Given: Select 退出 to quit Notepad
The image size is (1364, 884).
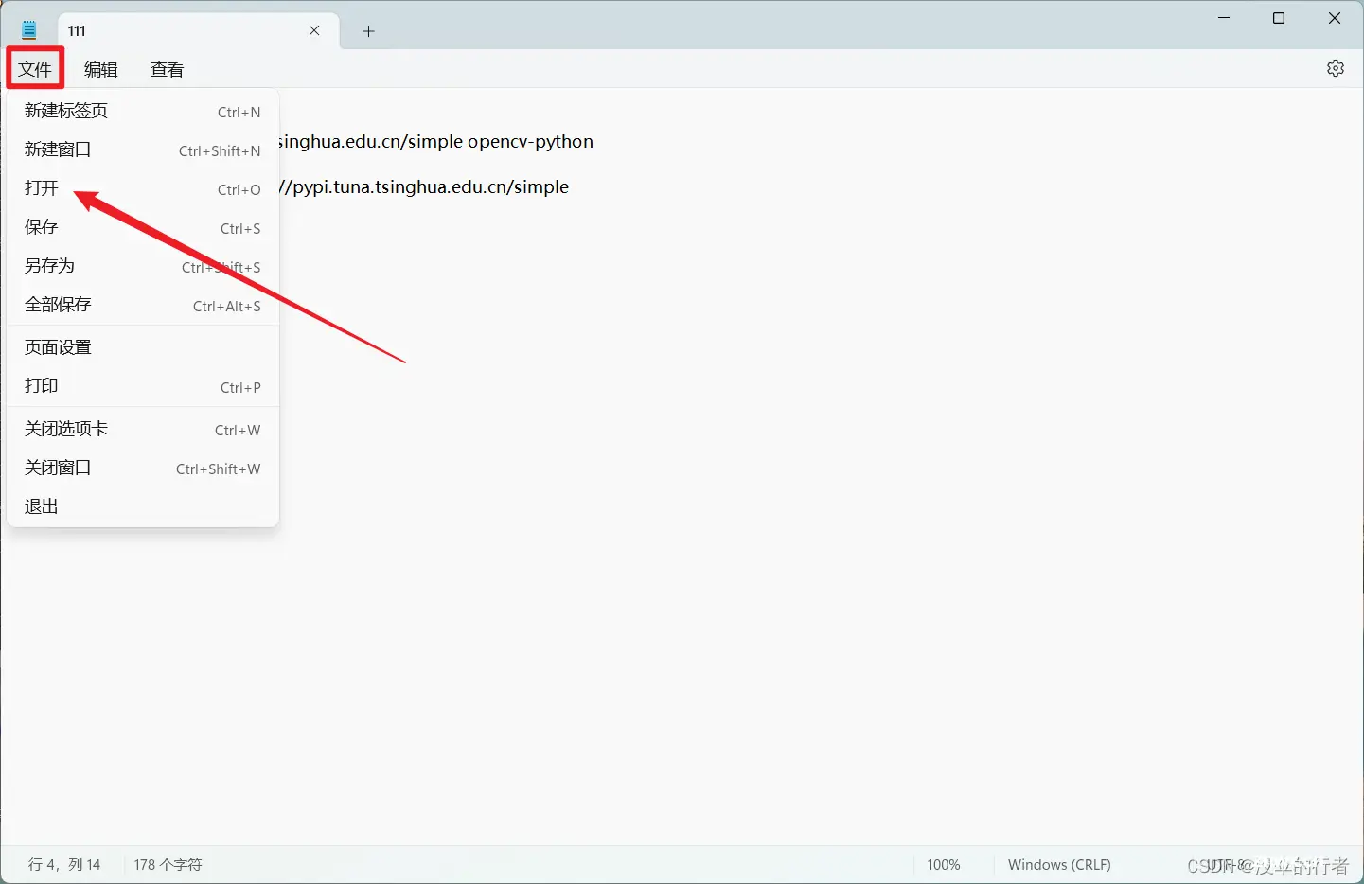Looking at the screenshot, I should point(143,507).
